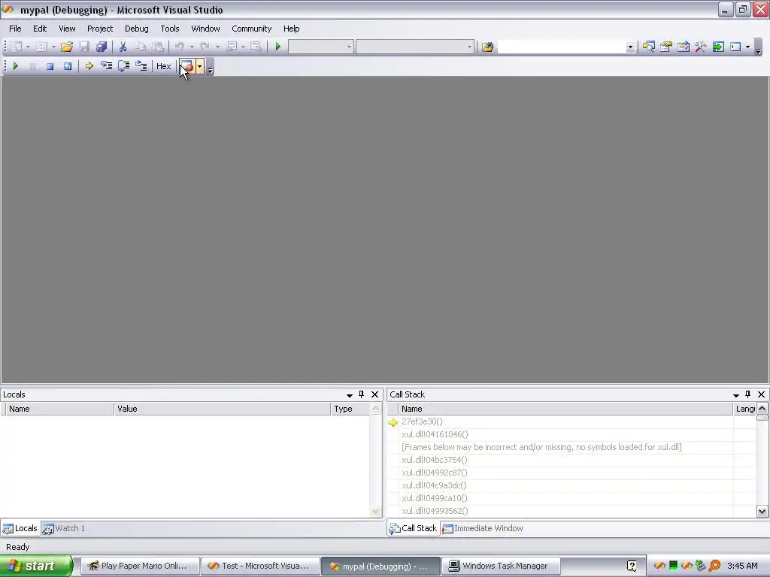Toggle Hex display button
This screenshot has height=577, width=770.
(163, 66)
